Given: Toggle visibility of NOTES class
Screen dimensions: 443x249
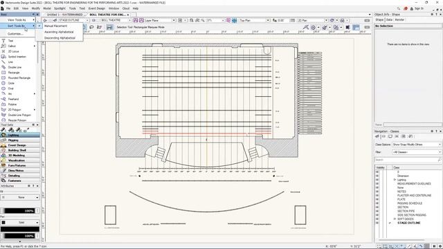Looking at the screenshot, I should [x=377, y=192].
